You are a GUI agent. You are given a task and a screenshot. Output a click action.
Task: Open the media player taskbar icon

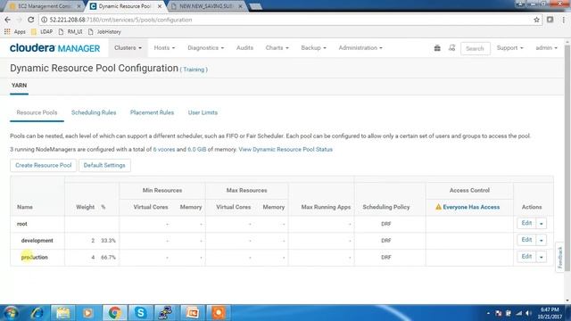[x=87, y=313]
